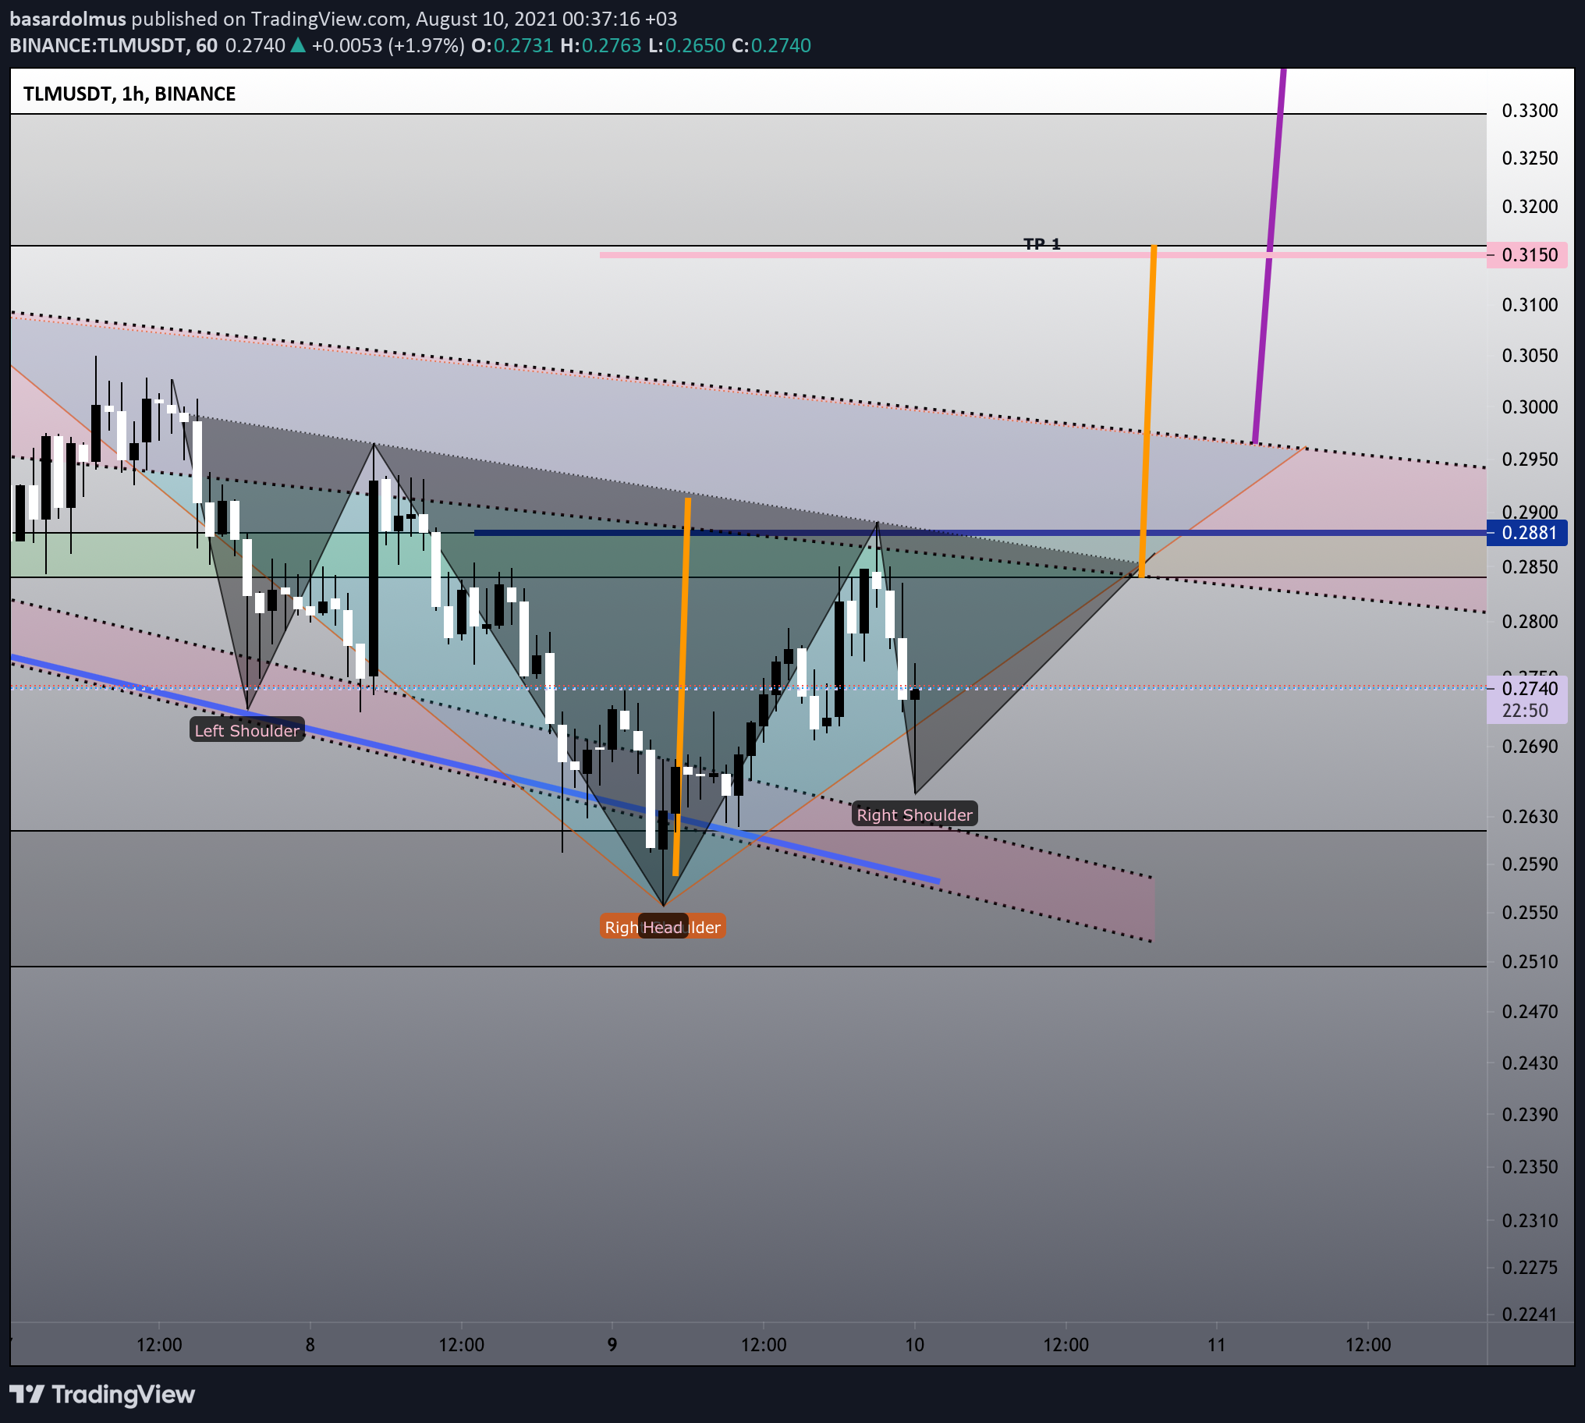This screenshot has width=1585, height=1423.
Task: Click the author name 'basardolmus'
Action: (x=68, y=19)
